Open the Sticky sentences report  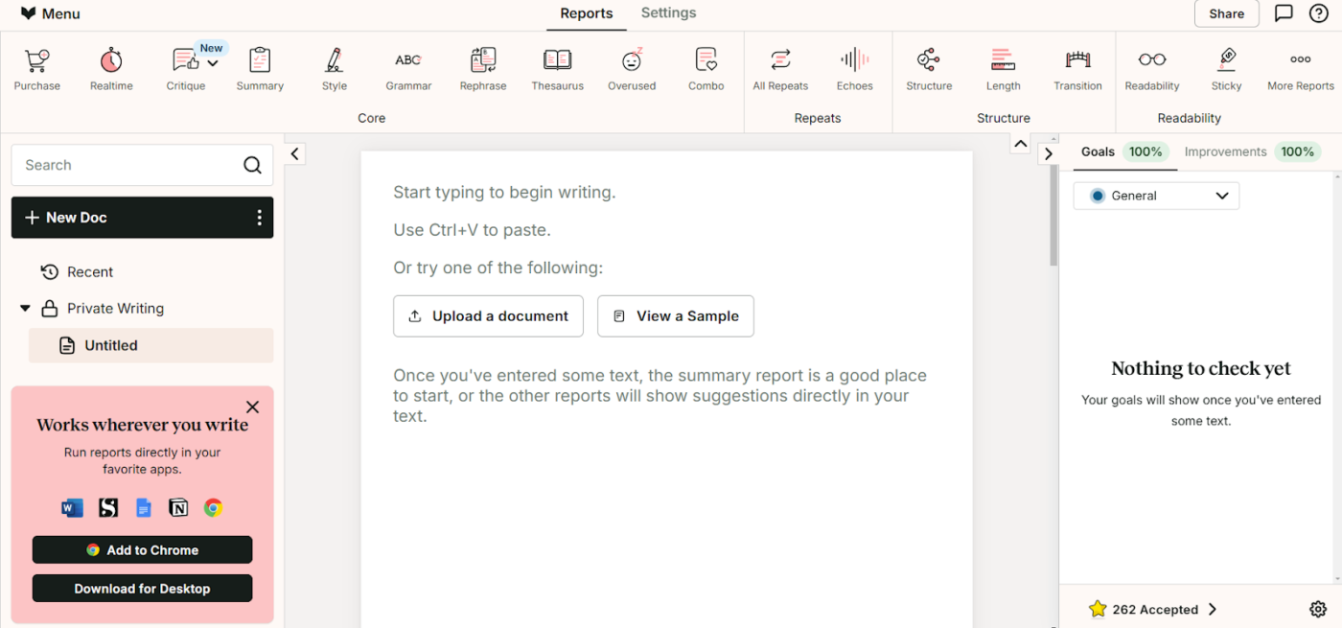pos(1226,65)
